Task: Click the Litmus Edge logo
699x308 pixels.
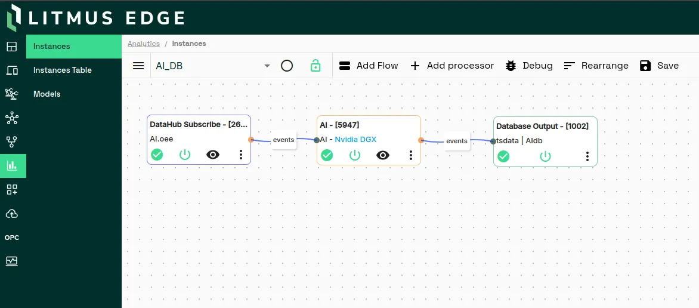Action: 96,17
